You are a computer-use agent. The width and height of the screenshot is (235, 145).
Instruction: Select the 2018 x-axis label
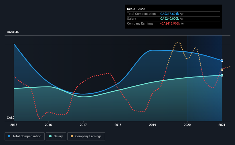(118, 125)
